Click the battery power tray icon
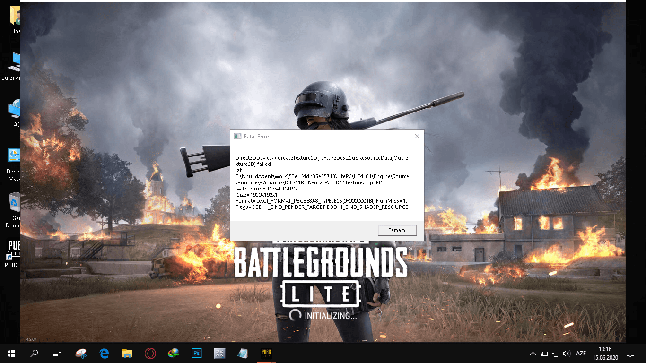 pyautogui.click(x=544, y=353)
